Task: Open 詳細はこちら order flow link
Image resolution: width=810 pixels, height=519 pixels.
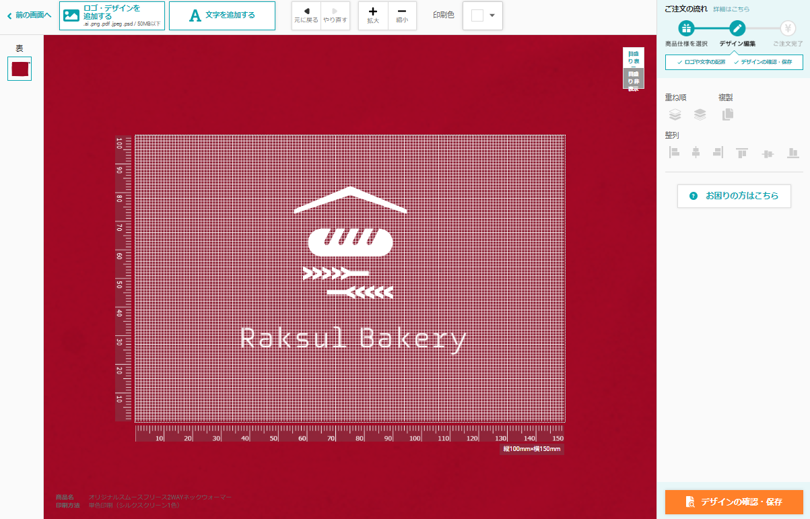Action: point(731,9)
